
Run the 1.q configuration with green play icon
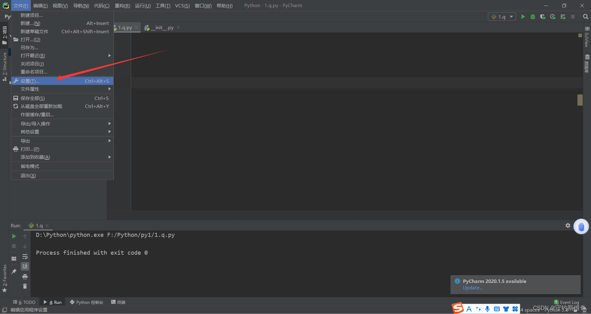(523, 17)
